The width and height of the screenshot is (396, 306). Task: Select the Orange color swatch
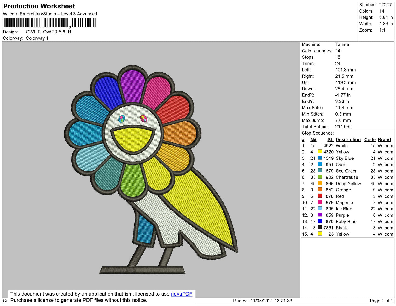coord(320,189)
